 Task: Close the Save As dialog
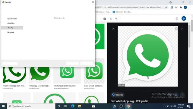93,2
